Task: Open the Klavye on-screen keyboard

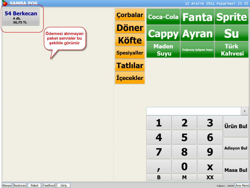Action: pos(7,186)
